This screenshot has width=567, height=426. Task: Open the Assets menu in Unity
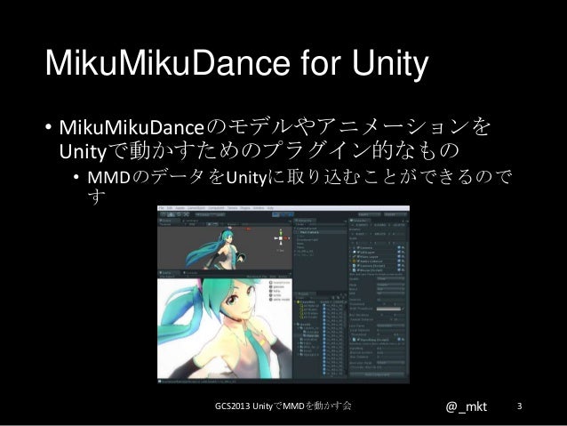coord(180,208)
